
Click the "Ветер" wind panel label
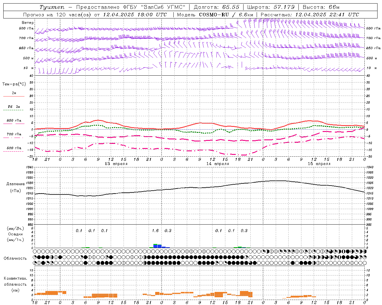coord(28,23)
